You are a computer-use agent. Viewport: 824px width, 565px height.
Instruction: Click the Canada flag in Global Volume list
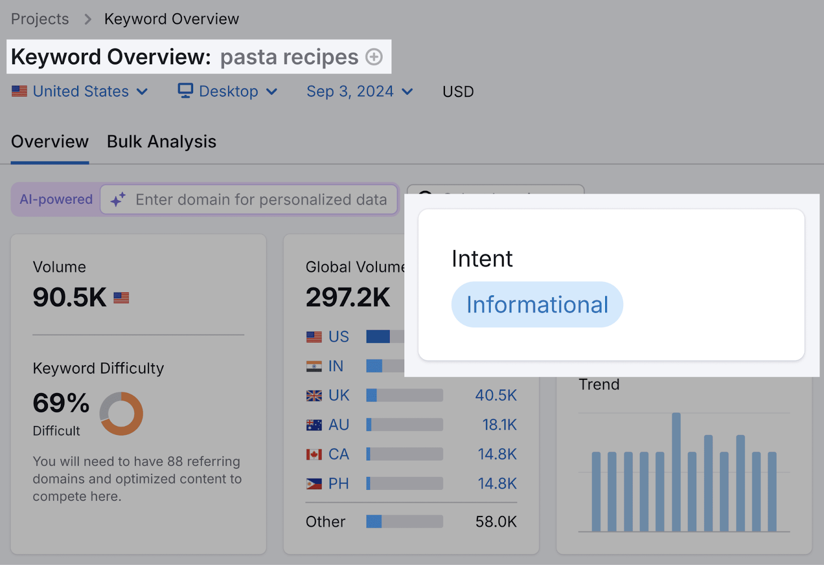(x=315, y=454)
